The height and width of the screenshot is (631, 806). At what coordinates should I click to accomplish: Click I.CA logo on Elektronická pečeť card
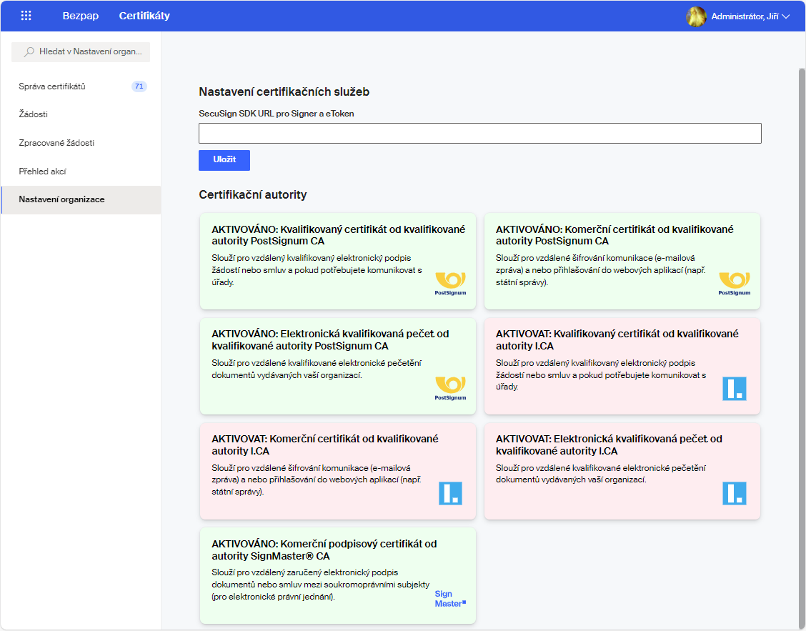(734, 493)
